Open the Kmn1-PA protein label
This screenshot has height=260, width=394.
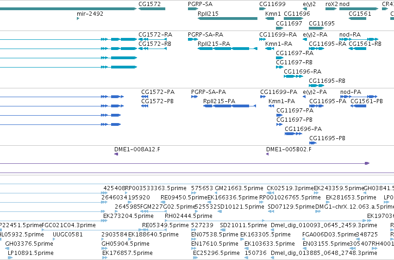coord(281,101)
